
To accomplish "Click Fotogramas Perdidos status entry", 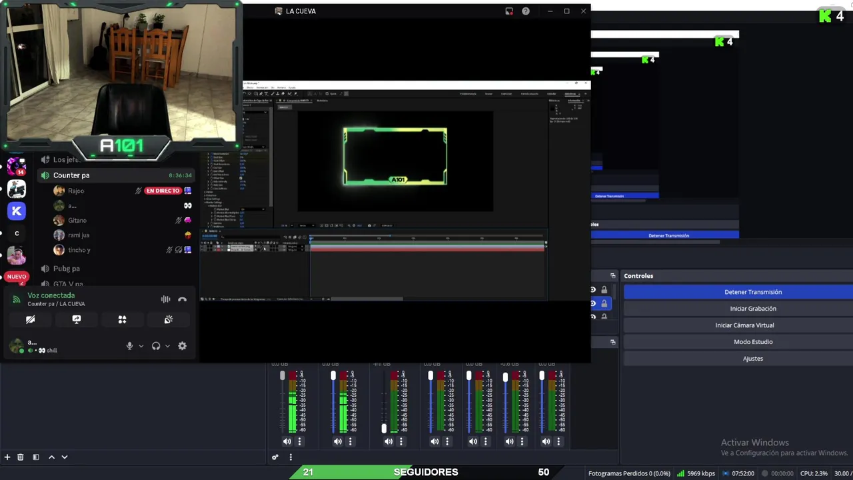I will 629,473.
